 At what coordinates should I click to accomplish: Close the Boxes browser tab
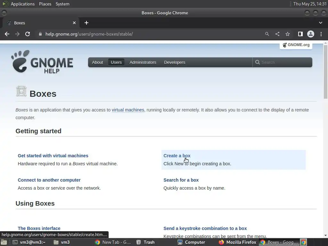tap(74, 23)
